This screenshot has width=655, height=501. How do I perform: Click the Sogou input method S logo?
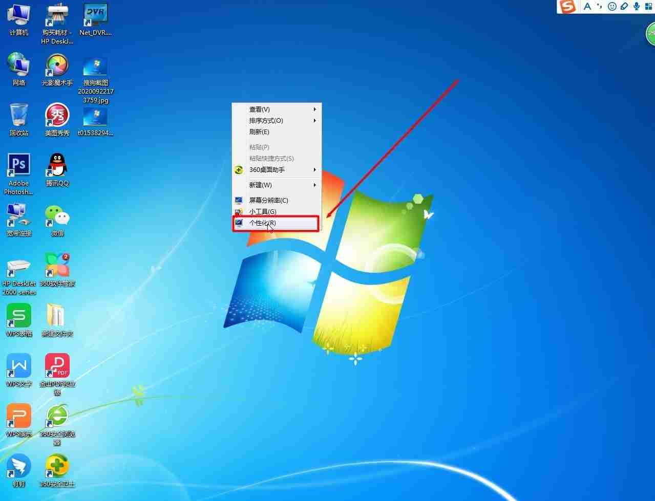567,7
